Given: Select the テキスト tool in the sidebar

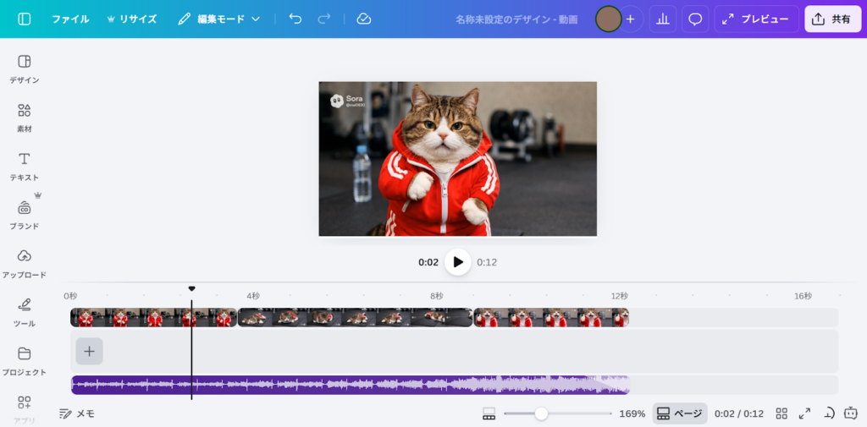Looking at the screenshot, I should click(25, 166).
